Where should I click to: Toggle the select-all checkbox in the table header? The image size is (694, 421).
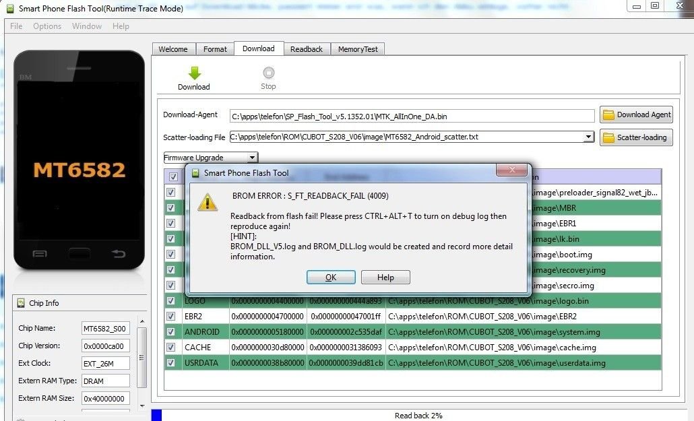(x=173, y=176)
